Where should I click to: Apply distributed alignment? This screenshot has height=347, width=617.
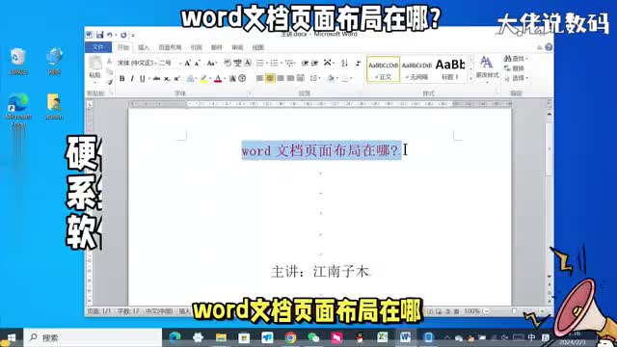coord(301,79)
